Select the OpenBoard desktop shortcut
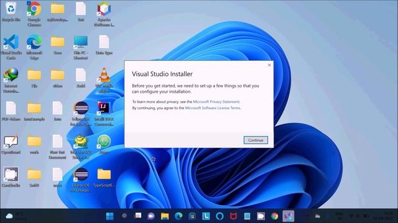The image size is (398, 223). (x=11, y=144)
